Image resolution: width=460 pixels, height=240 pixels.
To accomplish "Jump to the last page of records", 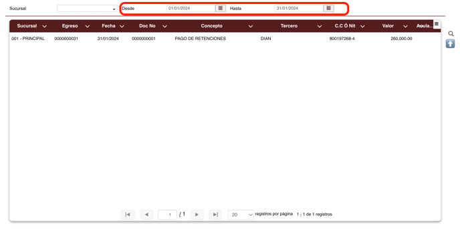I will 215,215.
